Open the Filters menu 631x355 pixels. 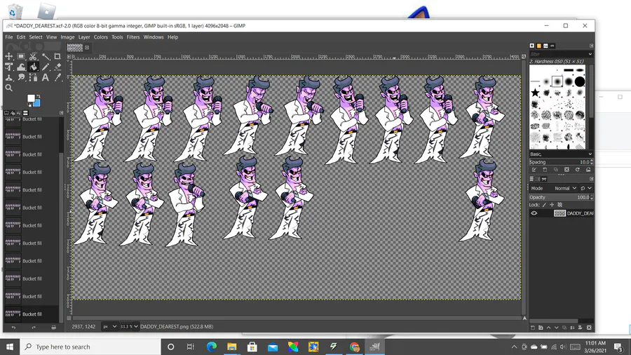point(133,37)
